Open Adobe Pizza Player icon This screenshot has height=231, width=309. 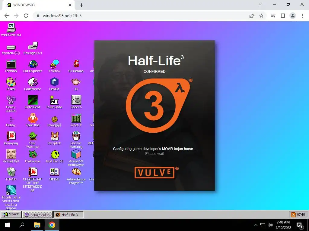pos(76,176)
